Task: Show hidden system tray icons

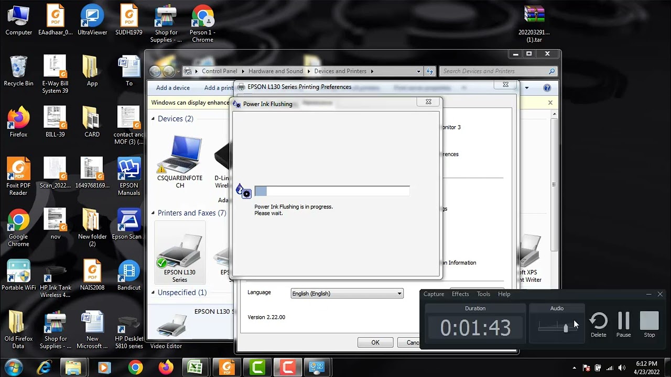Action: [574, 368]
